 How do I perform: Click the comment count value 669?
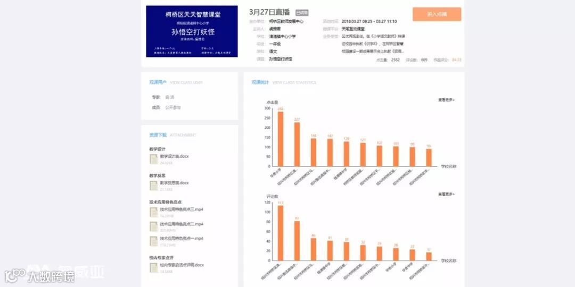(x=424, y=60)
